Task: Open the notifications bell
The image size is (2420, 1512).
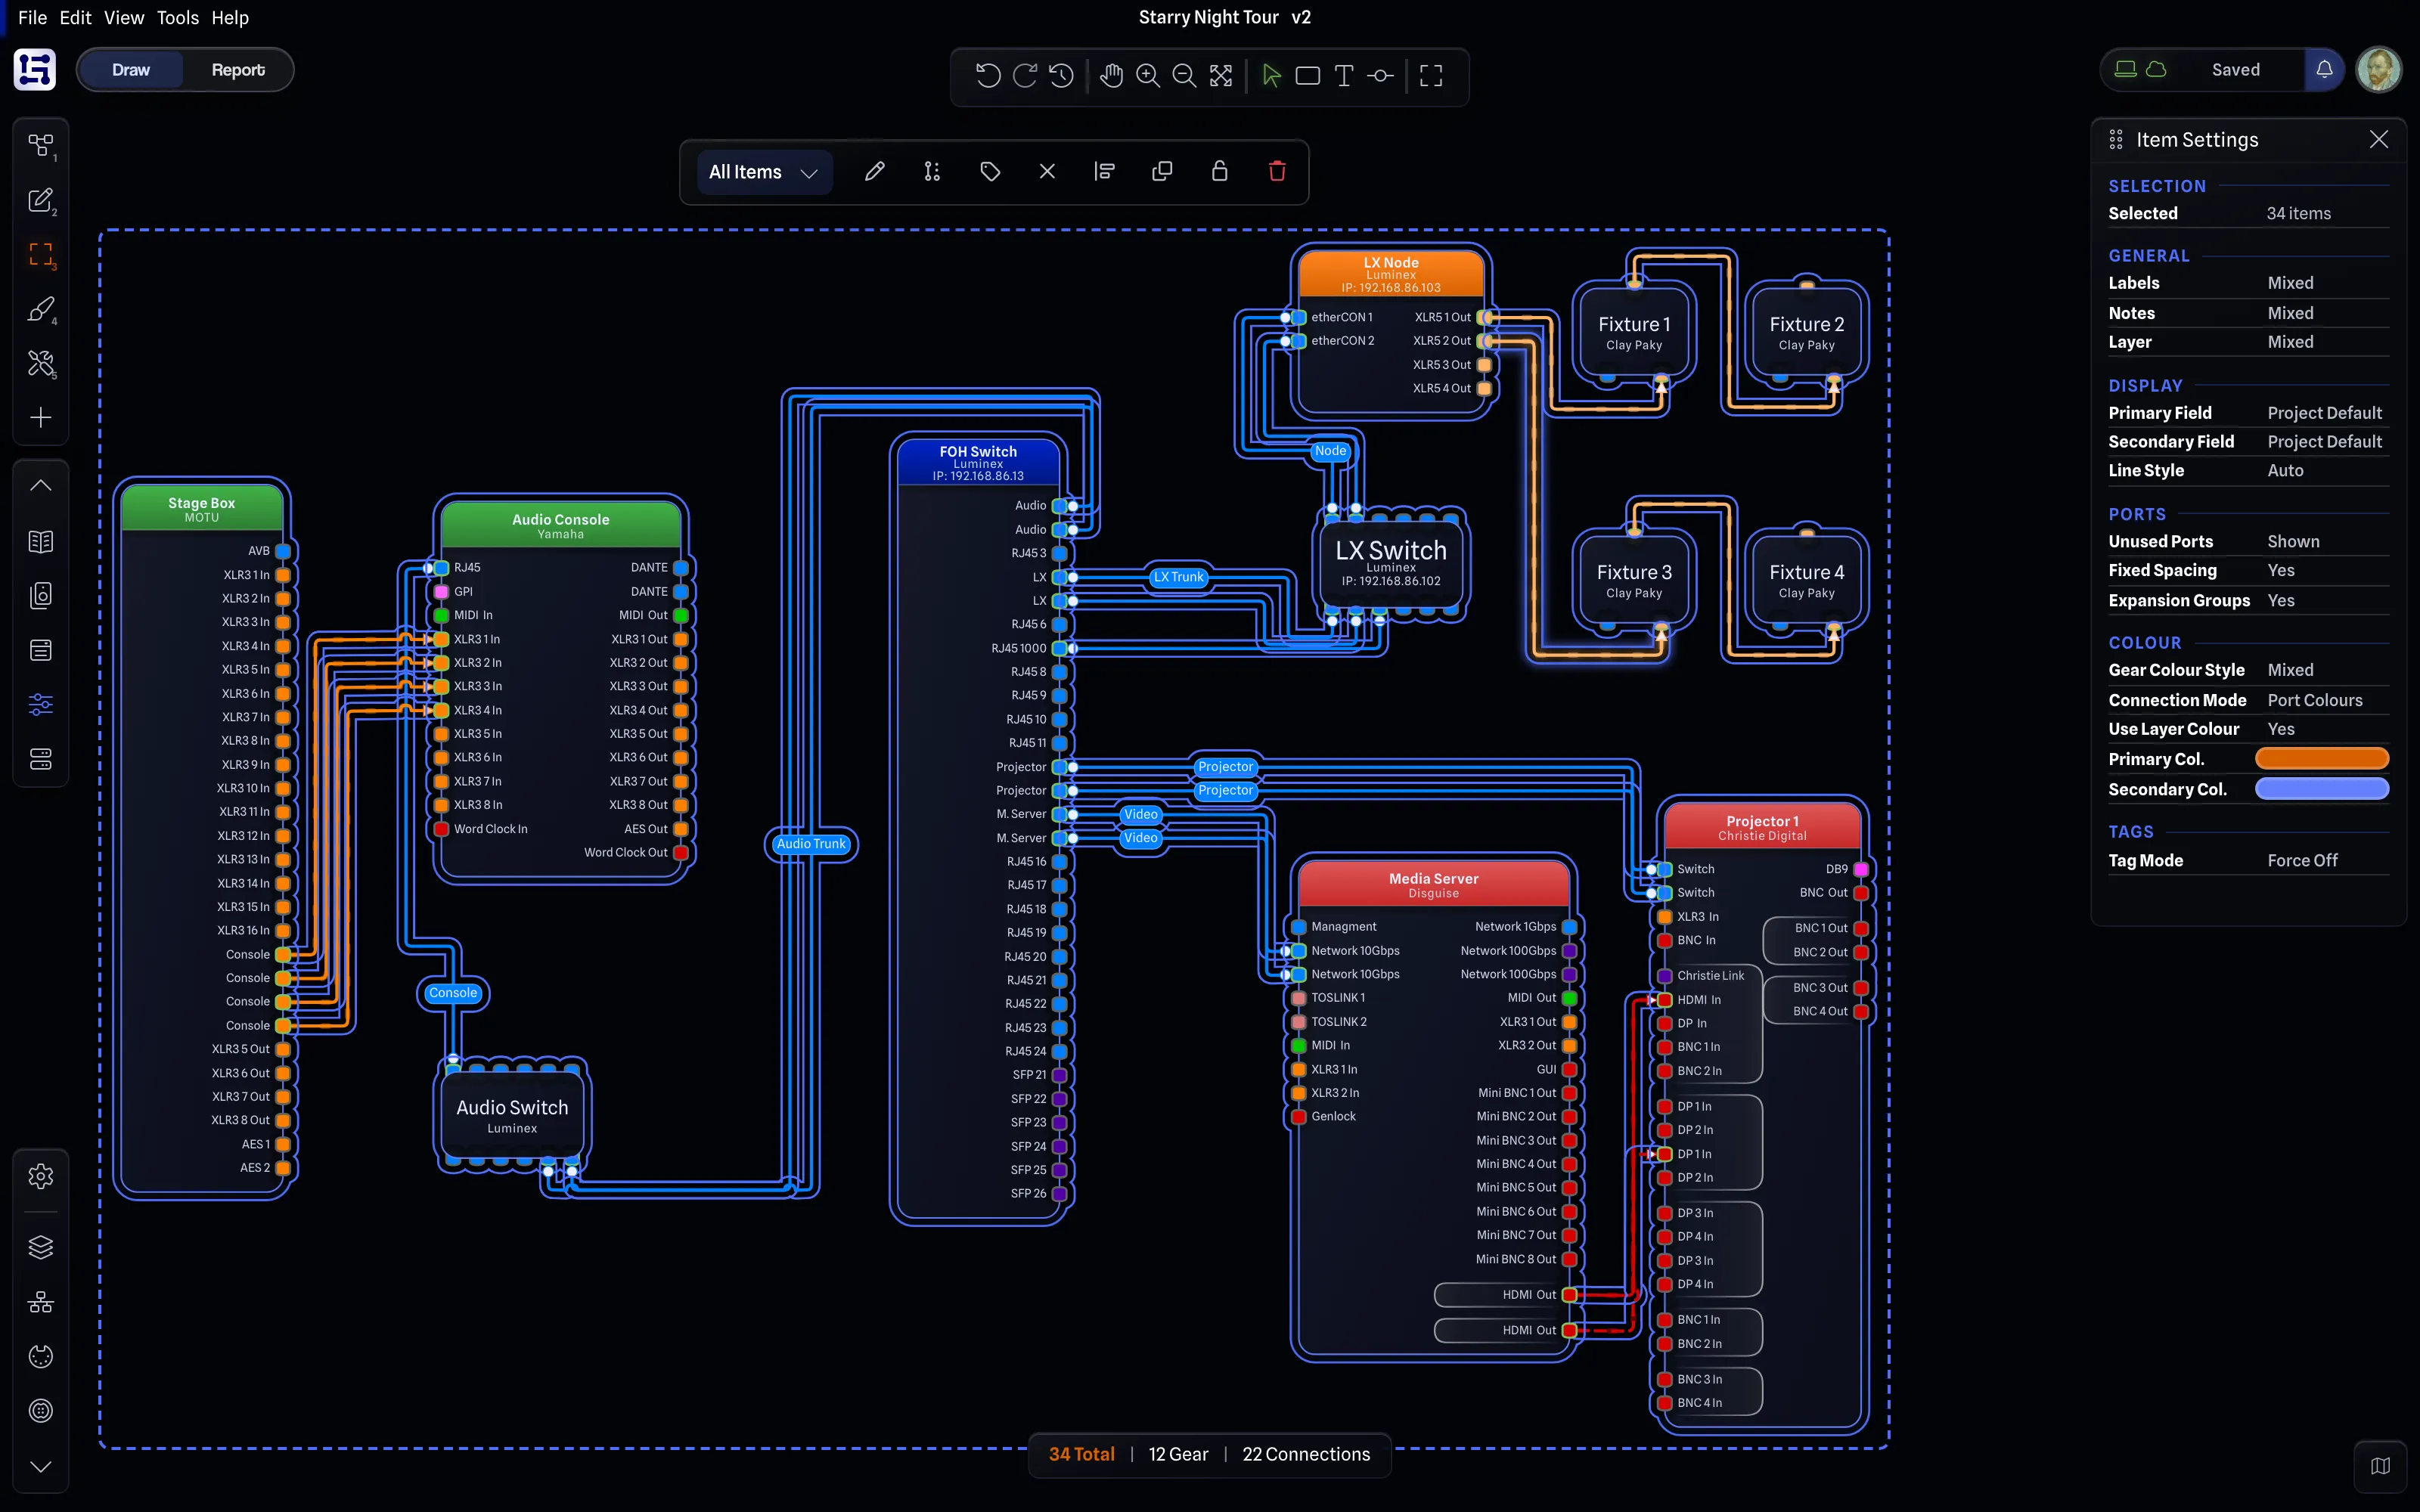Action: click(2324, 70)
